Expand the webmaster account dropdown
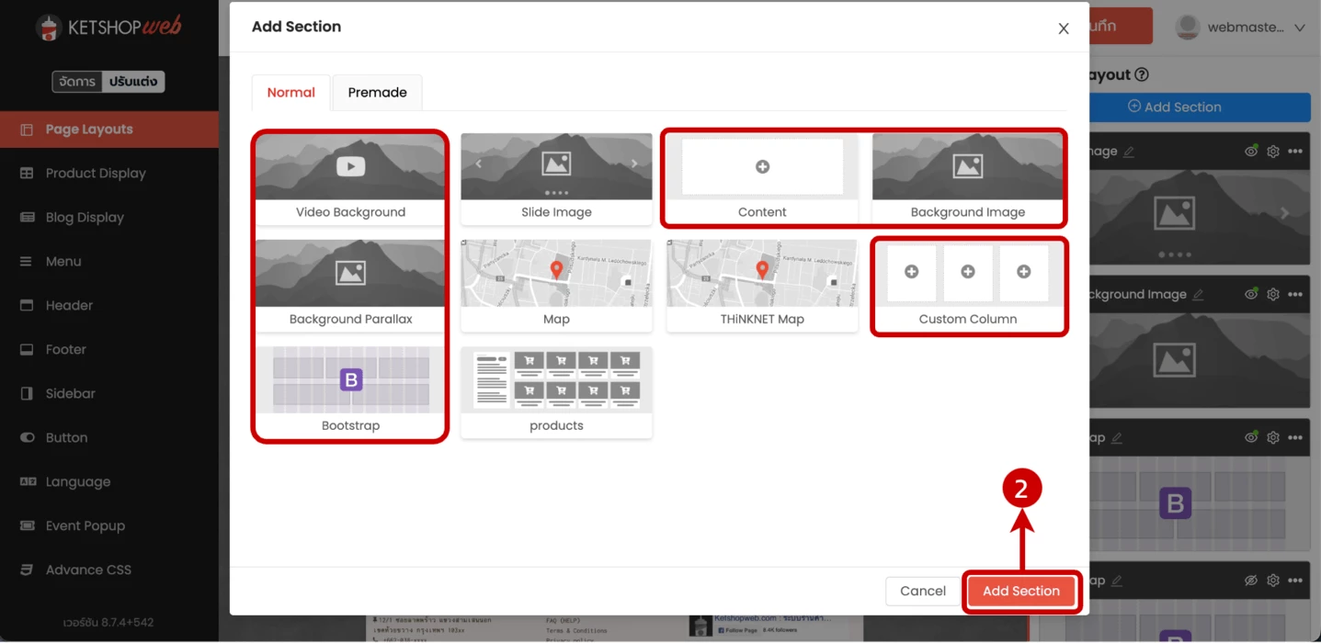The height and width of the screenshot is (643, 1321). [1299, 28]
